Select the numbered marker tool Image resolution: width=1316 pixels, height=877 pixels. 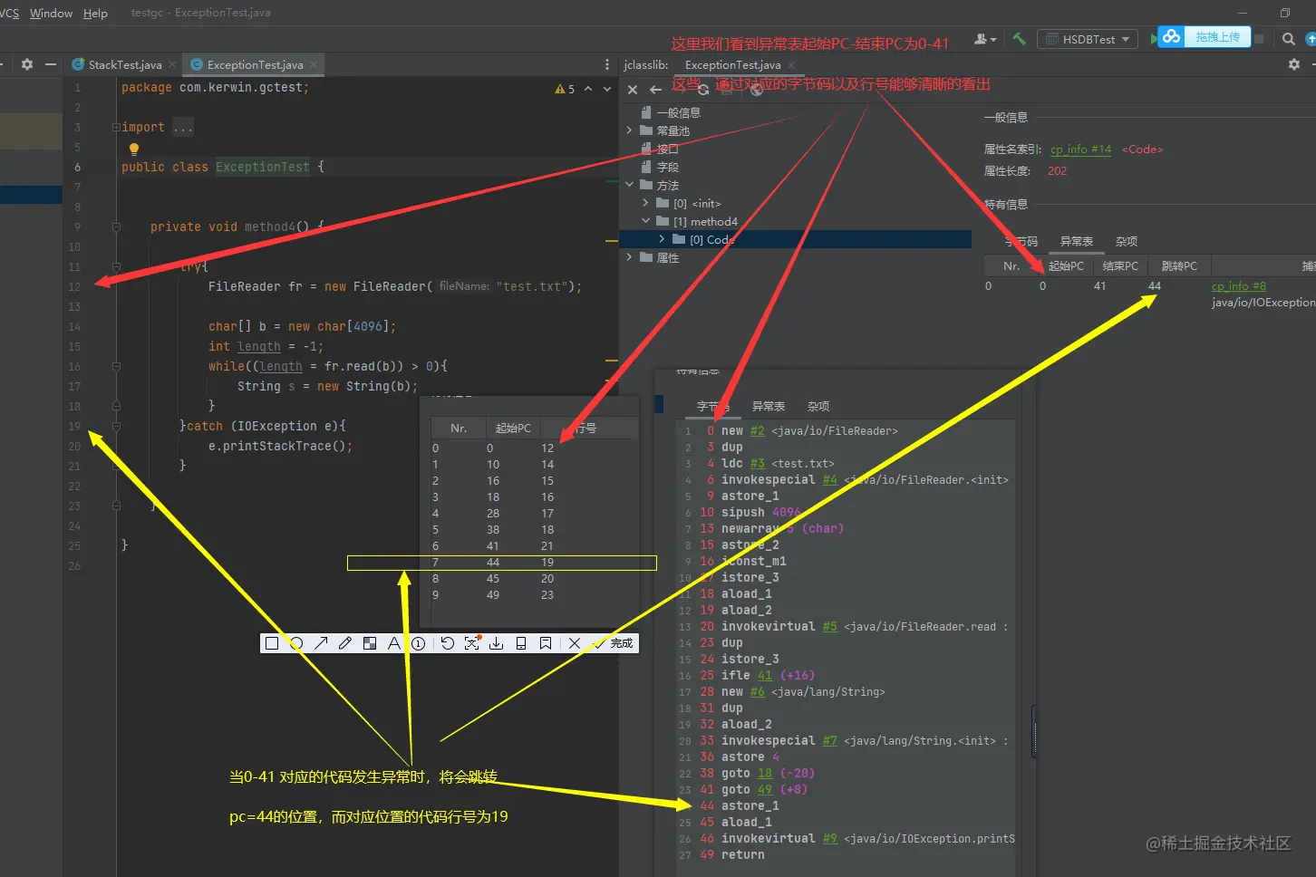[419, 643]
